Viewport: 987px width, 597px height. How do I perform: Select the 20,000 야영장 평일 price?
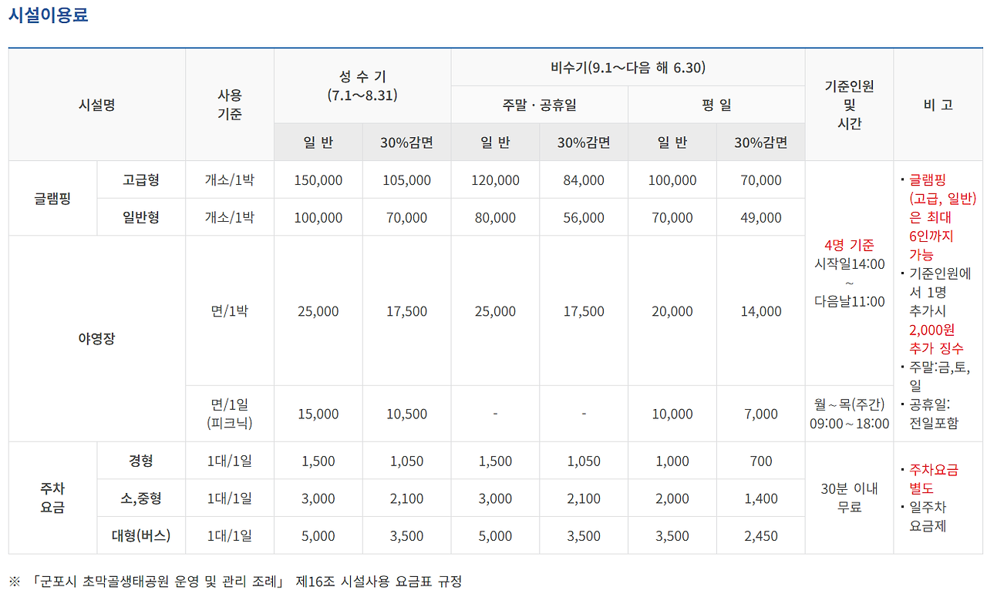coord(672,311)
